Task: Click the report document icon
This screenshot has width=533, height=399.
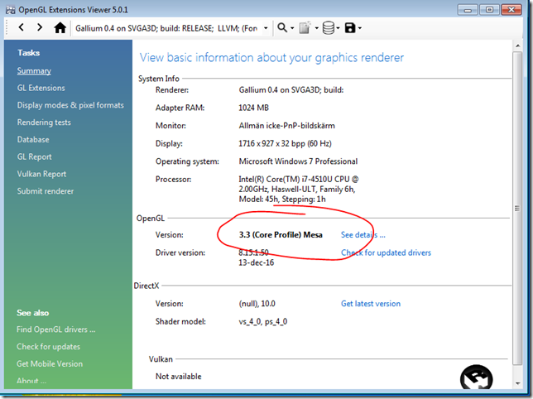Action: tap(305, 27)
